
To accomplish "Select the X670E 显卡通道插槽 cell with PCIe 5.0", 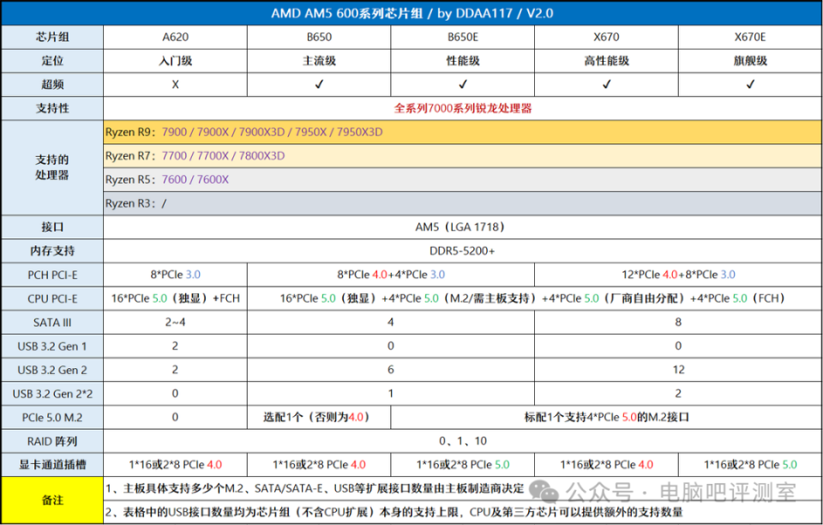I will (750, 465).
